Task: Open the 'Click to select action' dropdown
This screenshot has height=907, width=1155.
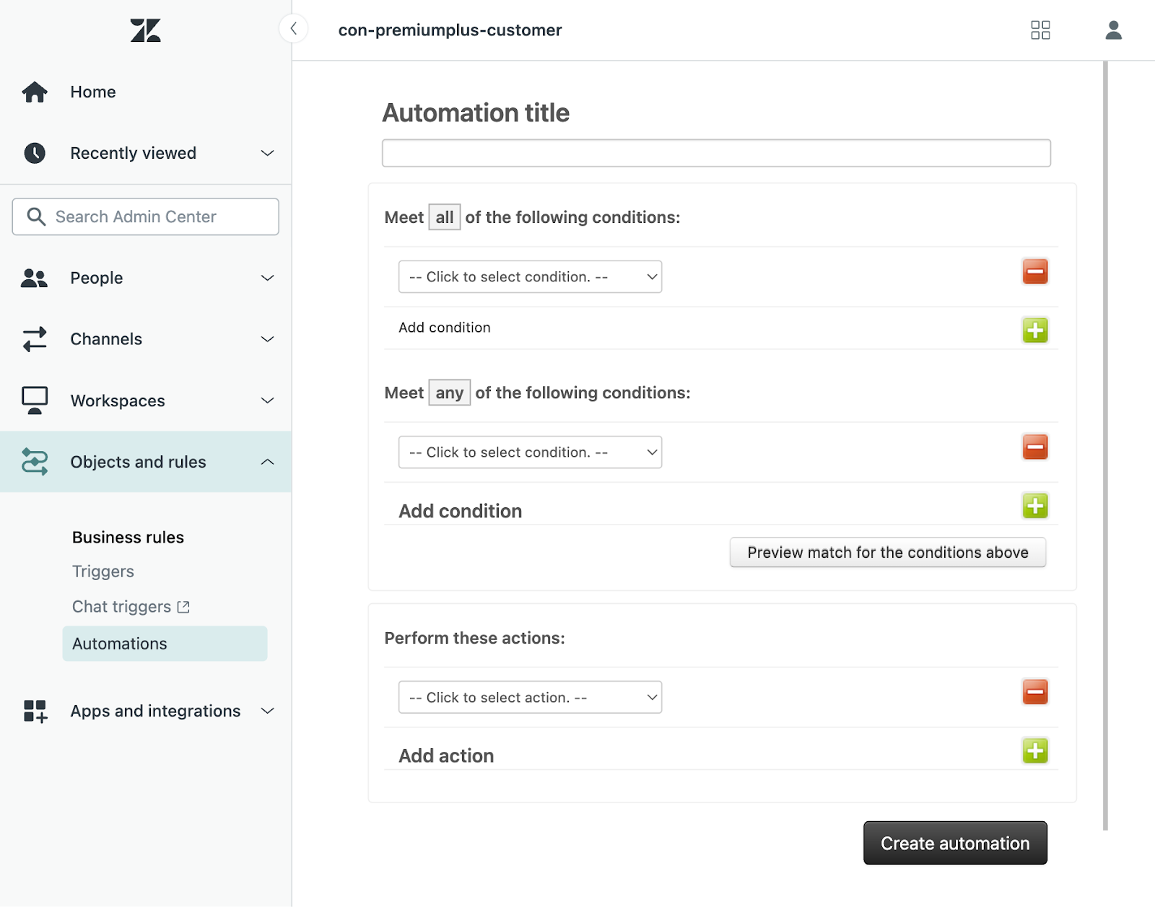Action: [x=530, y=698]
